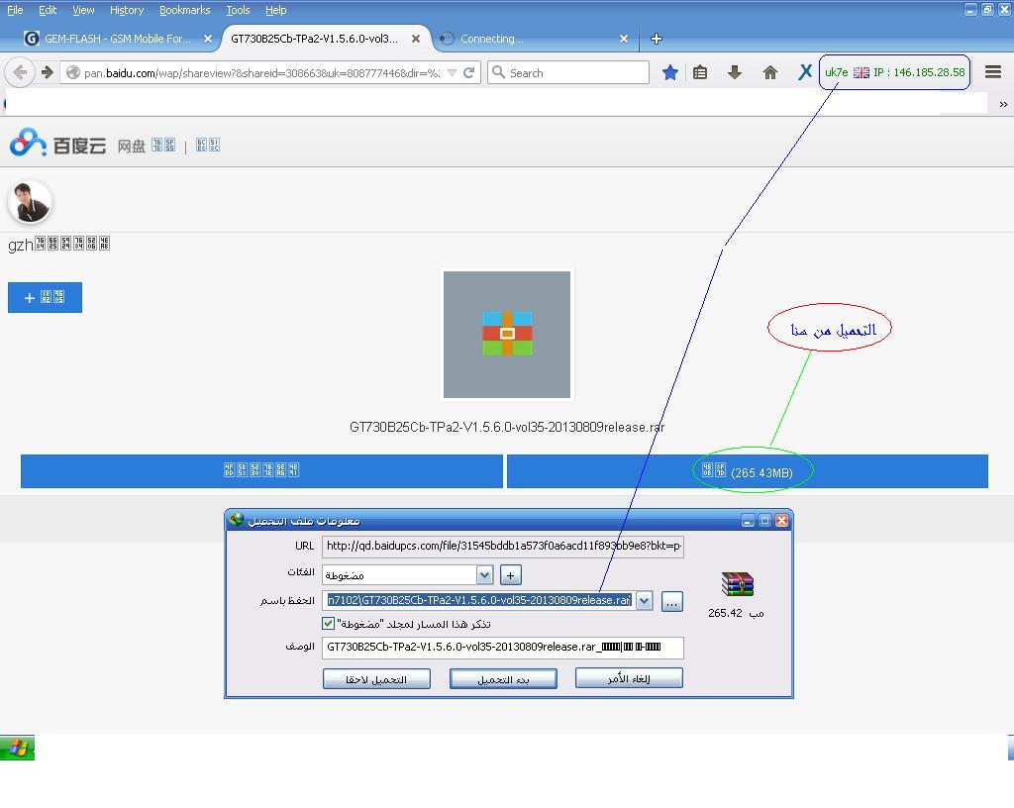The image size is (1014, 808).
Task: Open the History menu
Action: tap(127, 10)
